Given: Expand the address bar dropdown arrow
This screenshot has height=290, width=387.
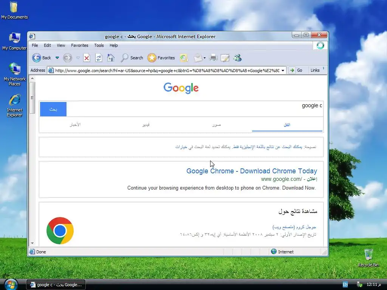Looking at the screenshot, I should (x=283, y=71).
